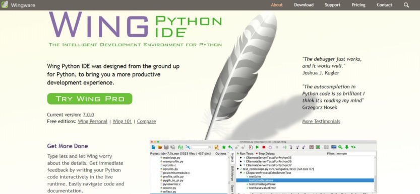Switch to the vertical Diff/Merge tab
This screenshot has height=194, width=420.
click(232, 173)
